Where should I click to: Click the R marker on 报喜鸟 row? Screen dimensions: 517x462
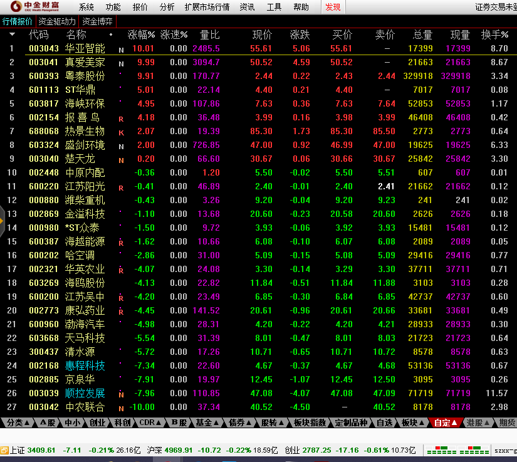click(x=121, y=119)
